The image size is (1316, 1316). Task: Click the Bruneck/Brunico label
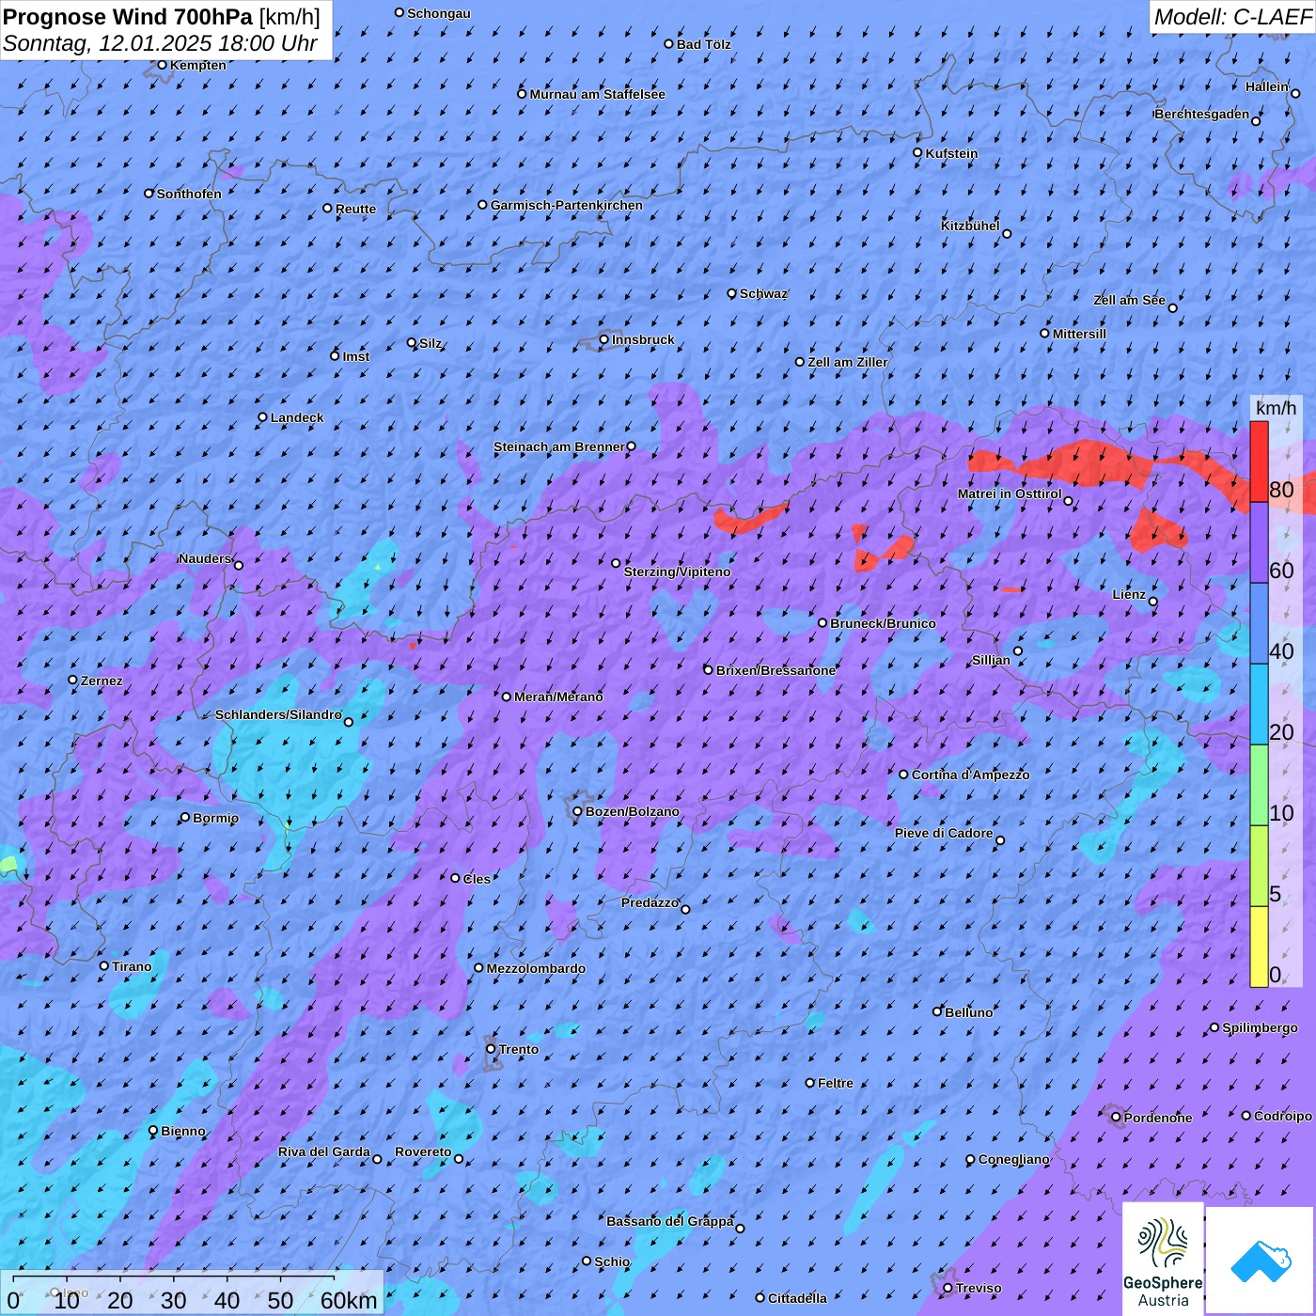[x=883, y=623]
